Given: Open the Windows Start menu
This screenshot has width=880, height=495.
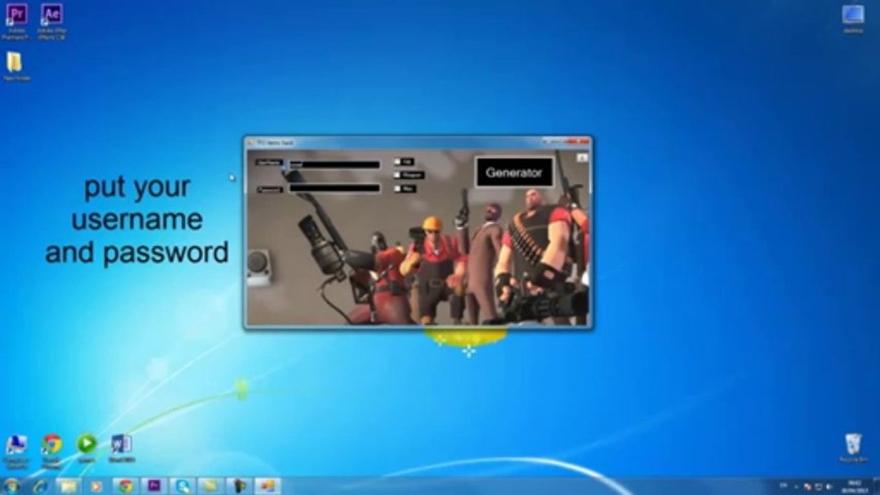Looking at the screenshot, I should click(12, 486).
